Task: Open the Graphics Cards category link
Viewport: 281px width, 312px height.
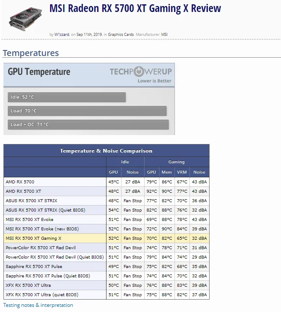Action: coord(121,35)
